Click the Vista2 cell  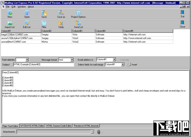84,42
